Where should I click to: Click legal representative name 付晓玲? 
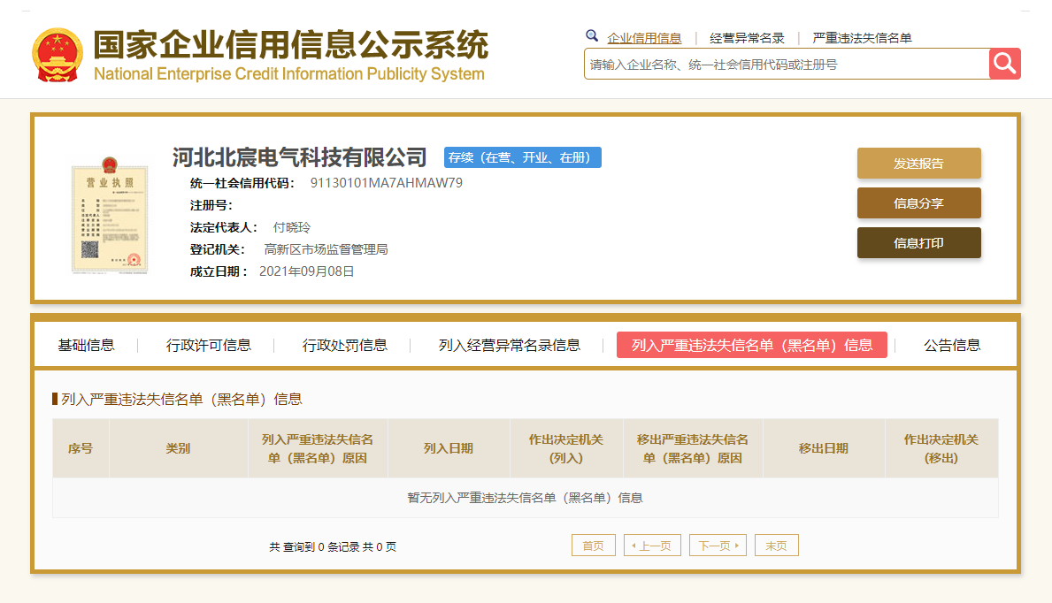tap(292, 227)
